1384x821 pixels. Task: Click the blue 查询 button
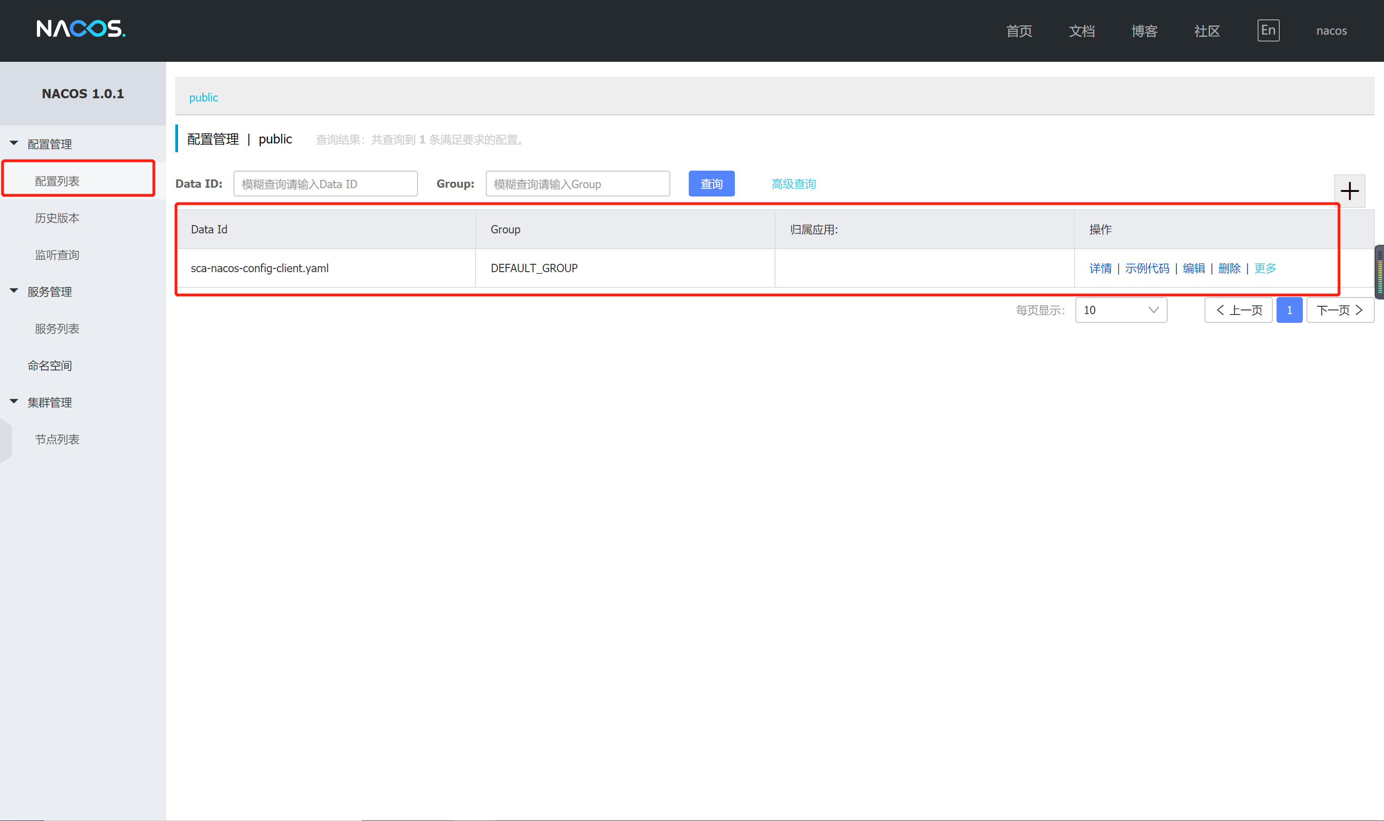click(x=711, y=184)
